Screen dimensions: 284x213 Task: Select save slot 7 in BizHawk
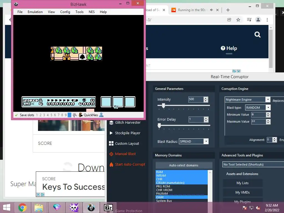point(59,115)
